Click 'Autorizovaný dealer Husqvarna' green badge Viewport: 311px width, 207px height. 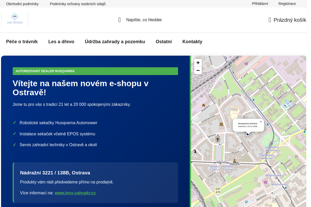(x=95, y=71)
